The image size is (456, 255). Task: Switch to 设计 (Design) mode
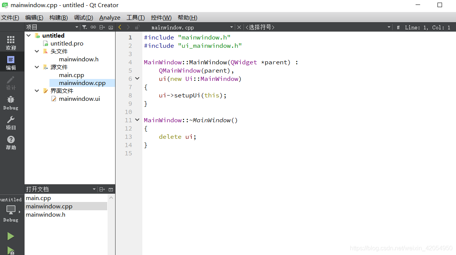coord(11,82)
